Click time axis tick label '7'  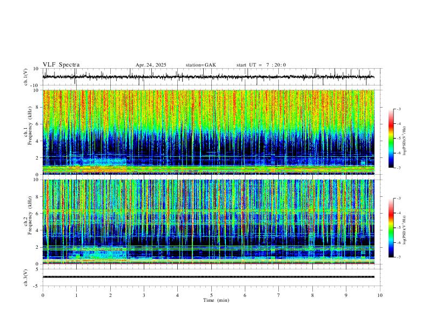[279, 295]
